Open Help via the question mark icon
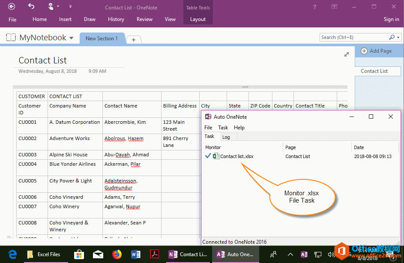404x263 pixels. [314, 7]
